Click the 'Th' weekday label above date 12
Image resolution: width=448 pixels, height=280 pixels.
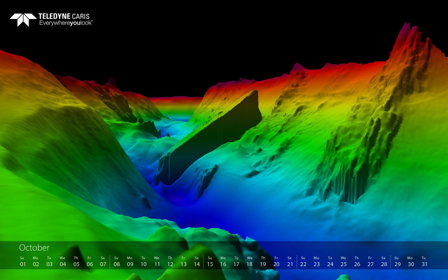(x=170, y=258)
